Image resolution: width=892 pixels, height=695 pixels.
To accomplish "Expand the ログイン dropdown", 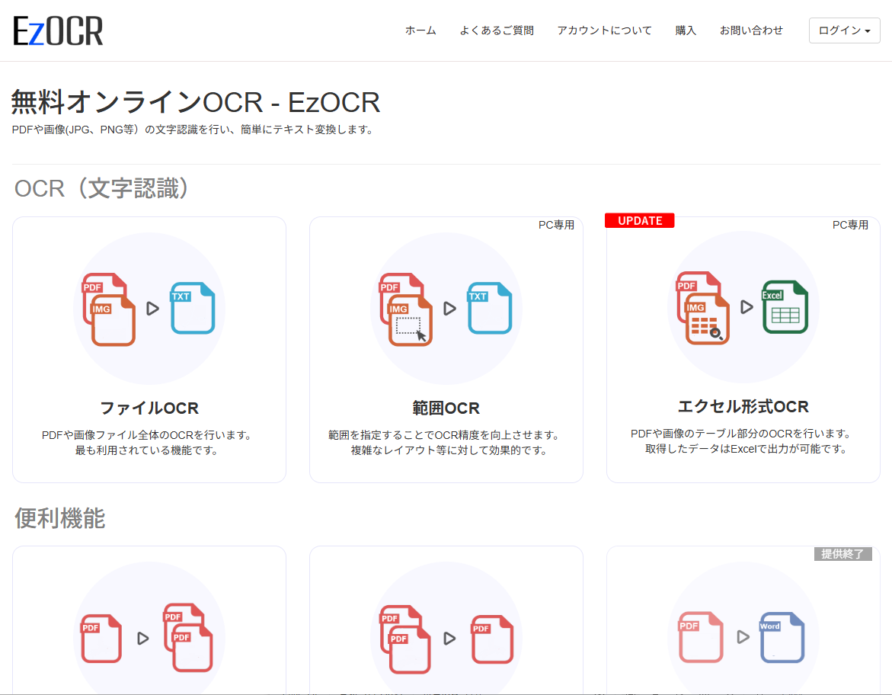I will (844, 30).
